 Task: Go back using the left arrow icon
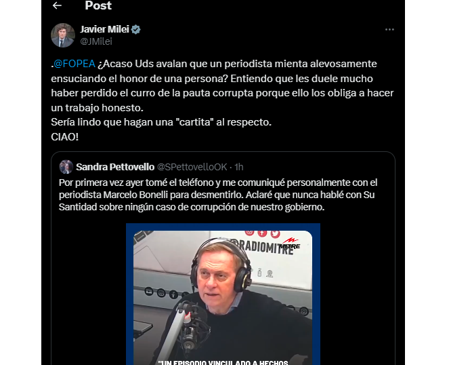coord(57,5)
